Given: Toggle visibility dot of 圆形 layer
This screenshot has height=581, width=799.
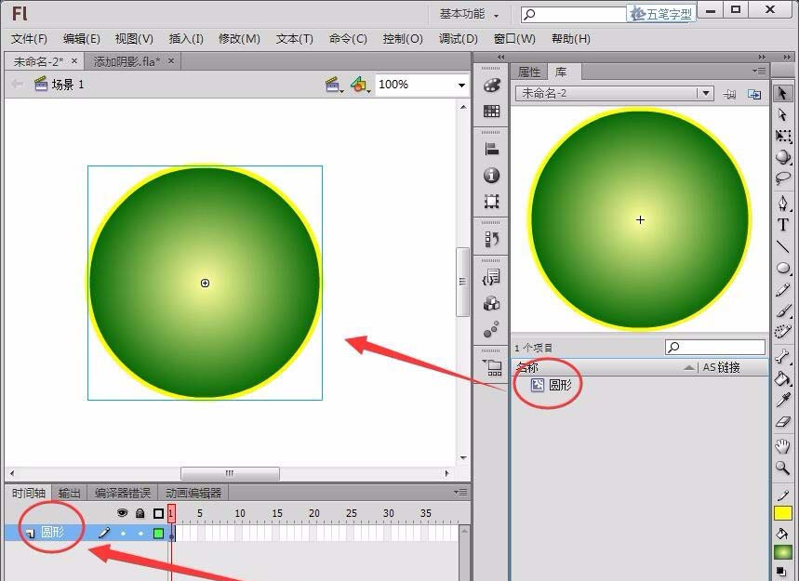Looking at the screenshot, I should point(123,534).
